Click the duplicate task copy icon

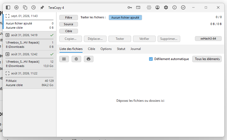click(25, 7)
